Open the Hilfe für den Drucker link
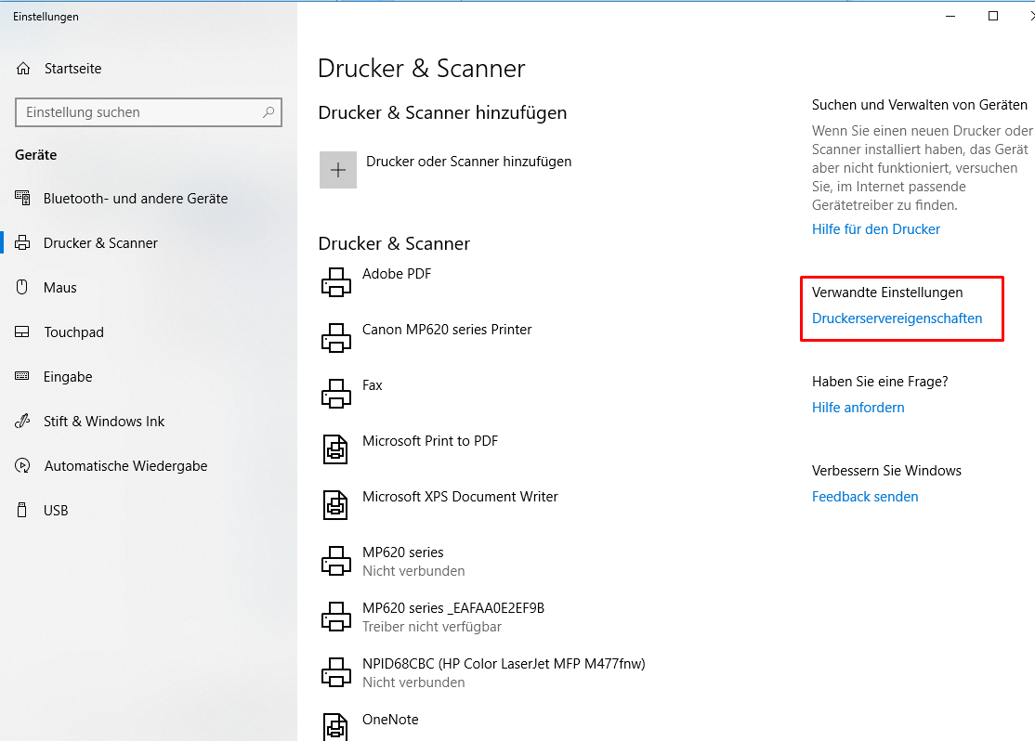The width and height of the screenshot is (1035, 741). click(876, 229)
